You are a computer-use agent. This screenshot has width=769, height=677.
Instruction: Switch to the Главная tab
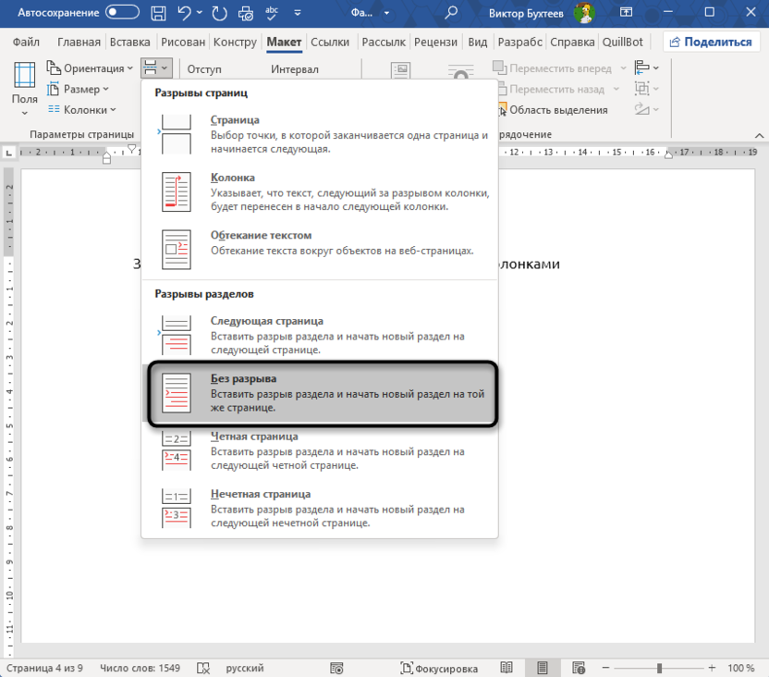pyautogui.click(x=79, y=43)
